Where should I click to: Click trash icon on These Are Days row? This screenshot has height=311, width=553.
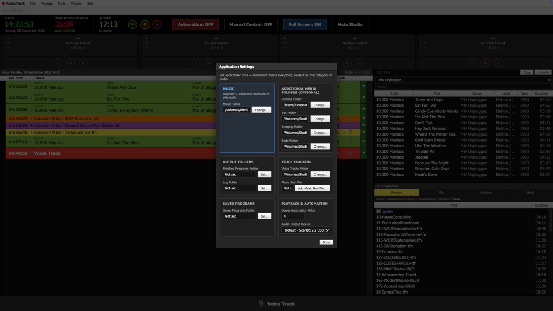(x=351, y=86)
